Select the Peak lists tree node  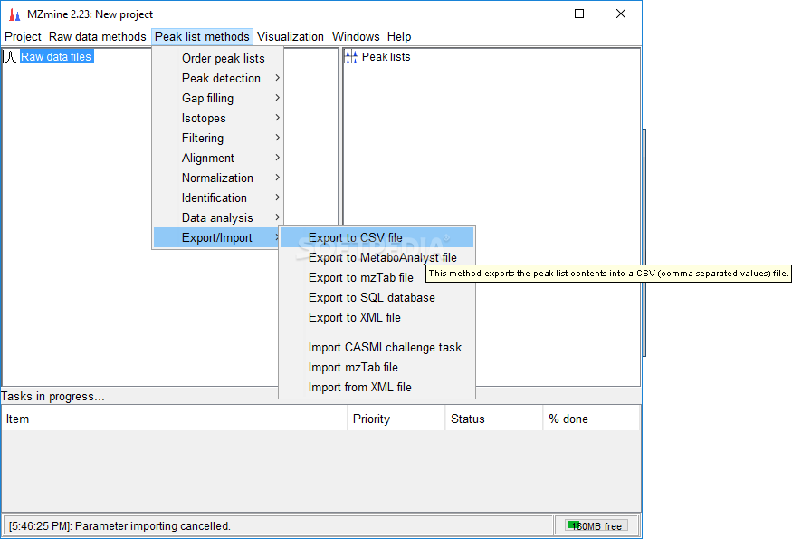point(386,57)
